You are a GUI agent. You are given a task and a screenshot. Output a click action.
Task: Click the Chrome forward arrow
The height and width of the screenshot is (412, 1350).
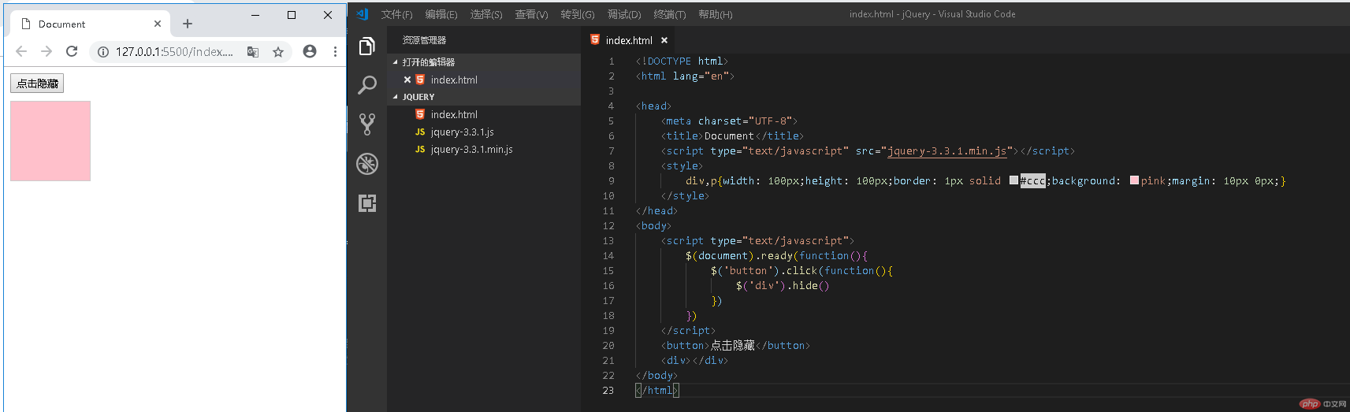pyautogui.click(x=46, y=51)
